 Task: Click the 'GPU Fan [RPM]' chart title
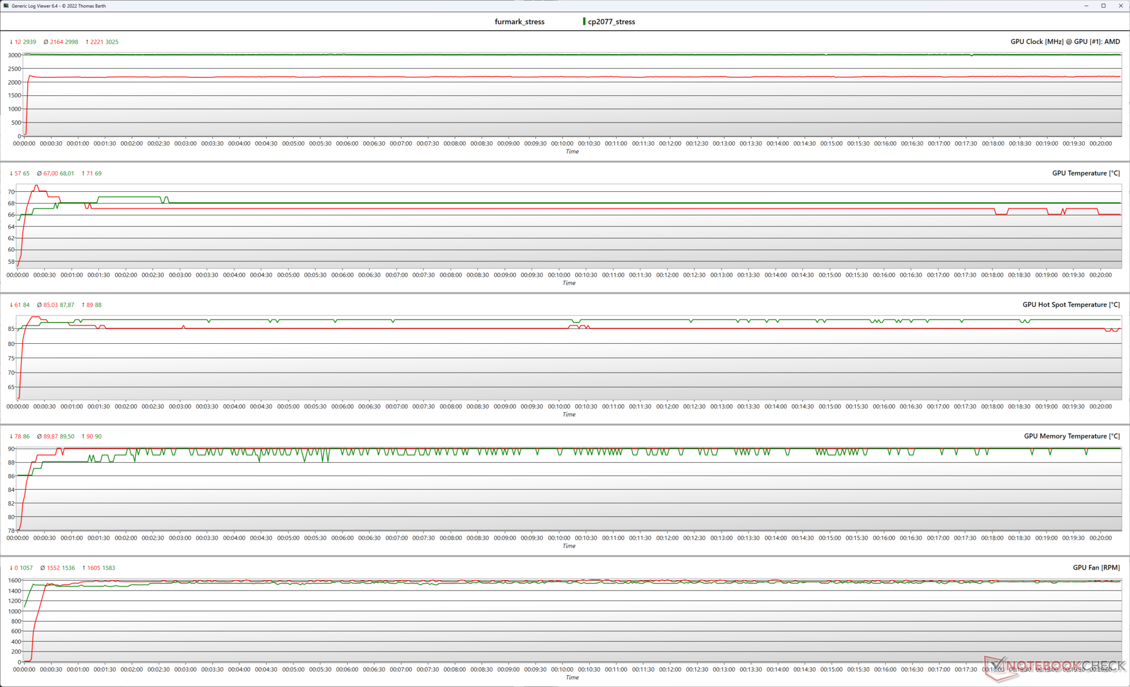tap(1096, 567)
